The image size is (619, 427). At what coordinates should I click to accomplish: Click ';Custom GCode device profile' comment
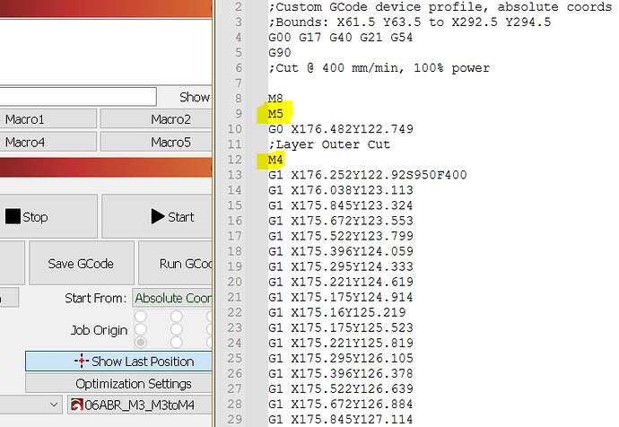pyautogui.click(x=440, y=6)
